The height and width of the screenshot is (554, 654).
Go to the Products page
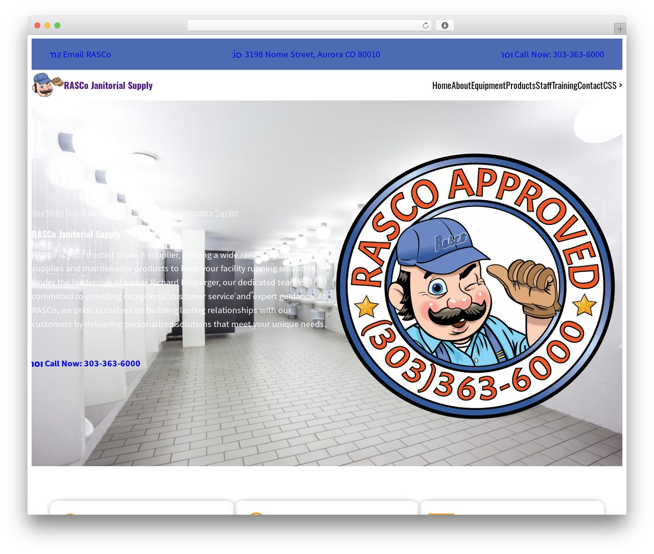pyautogui.click(x=521, y=85)
